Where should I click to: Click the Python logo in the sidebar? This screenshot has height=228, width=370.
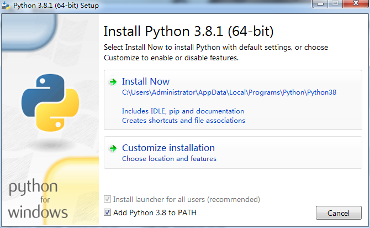tap(50, 102)
